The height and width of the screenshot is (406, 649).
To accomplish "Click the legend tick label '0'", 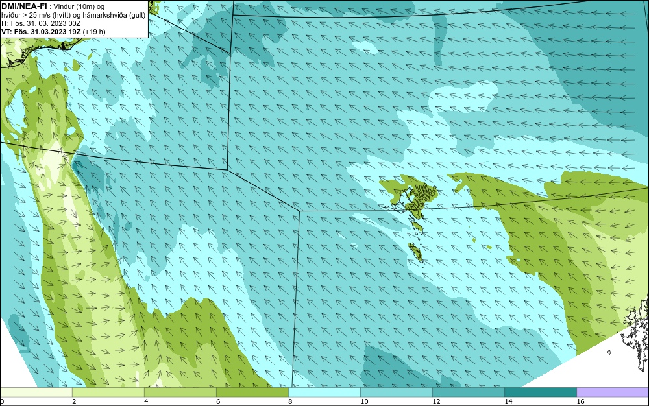I will [2, 401].
